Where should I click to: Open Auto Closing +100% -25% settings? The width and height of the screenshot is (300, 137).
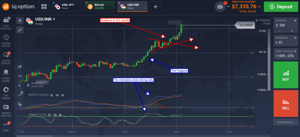click(x=286, y=54)
